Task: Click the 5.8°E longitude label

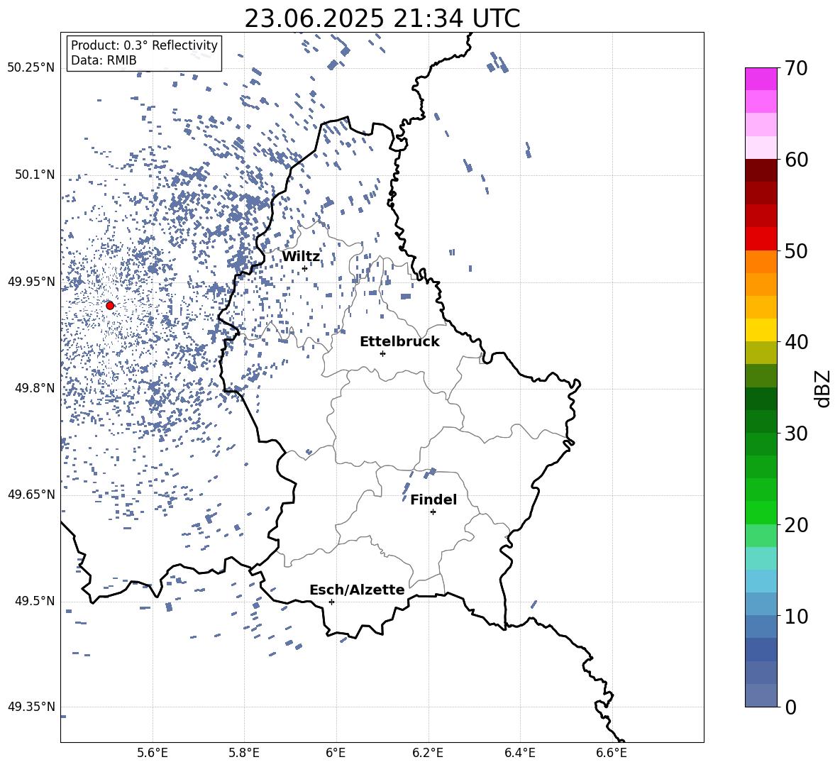Action: click(x=244, y=753)
